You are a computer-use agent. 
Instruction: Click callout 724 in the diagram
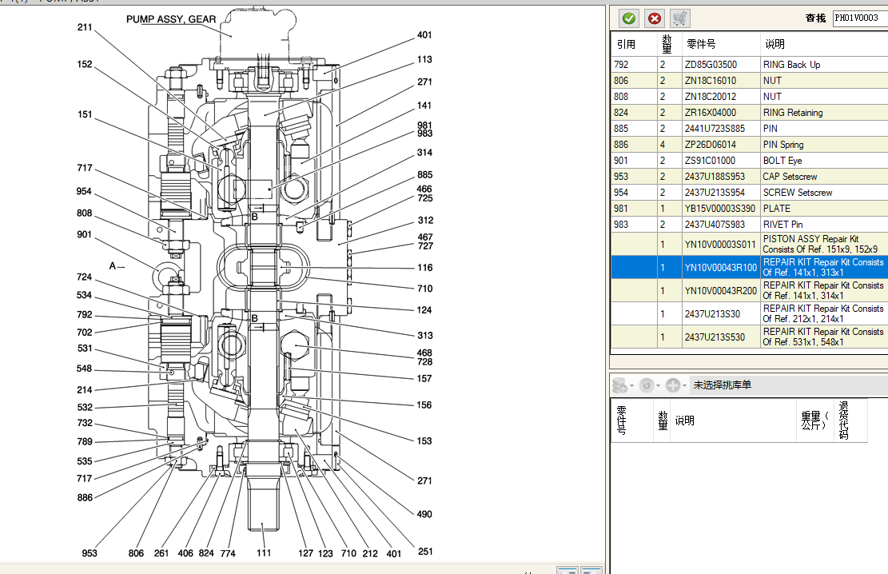click(x=84, y=277)
